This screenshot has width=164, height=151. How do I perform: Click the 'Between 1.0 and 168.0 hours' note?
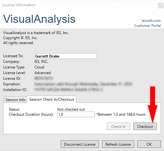121,114
